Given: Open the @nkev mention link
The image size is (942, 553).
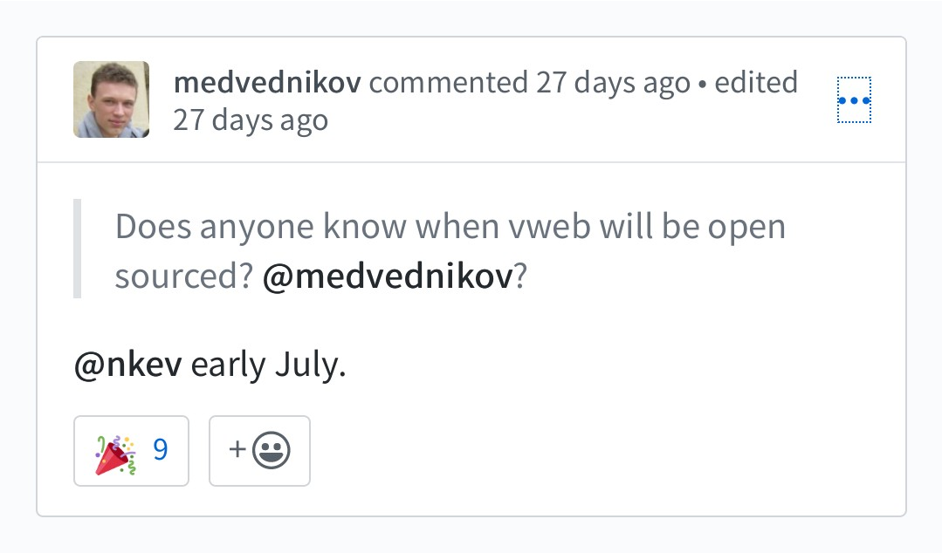Looking at the screenshot, I should (128, 365).
